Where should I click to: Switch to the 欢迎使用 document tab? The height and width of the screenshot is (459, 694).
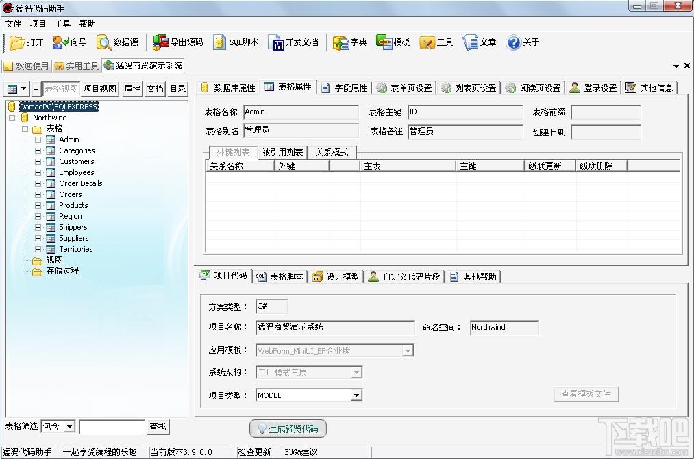point(27,66)
